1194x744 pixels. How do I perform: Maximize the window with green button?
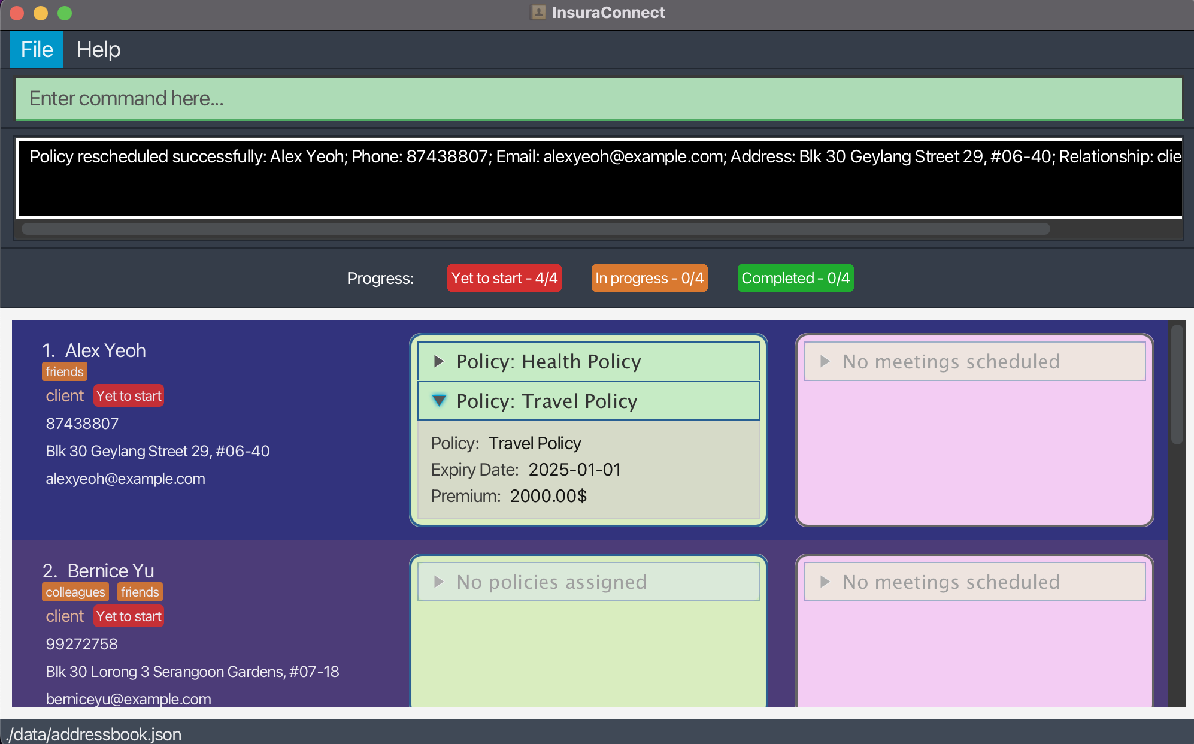[x=65, y=13]
